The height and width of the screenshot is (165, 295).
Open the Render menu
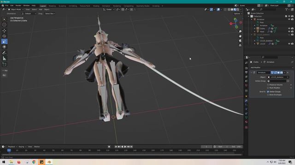(18, 6)
